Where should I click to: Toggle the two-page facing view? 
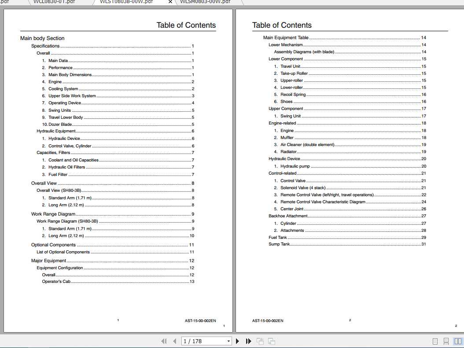pyautogui.click(x=458, y=341)
